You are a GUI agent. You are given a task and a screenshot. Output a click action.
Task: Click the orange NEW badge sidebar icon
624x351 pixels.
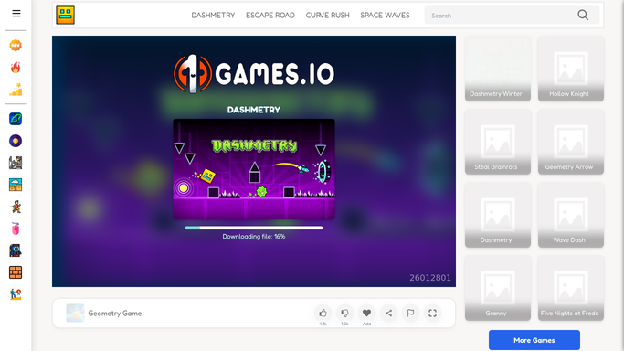coord(16,46)
